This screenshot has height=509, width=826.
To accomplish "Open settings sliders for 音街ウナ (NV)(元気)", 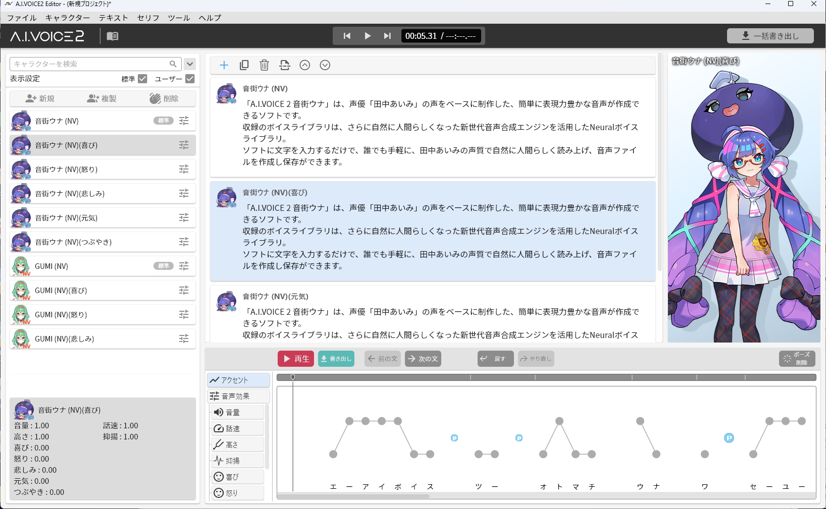I will coord(184,217).
